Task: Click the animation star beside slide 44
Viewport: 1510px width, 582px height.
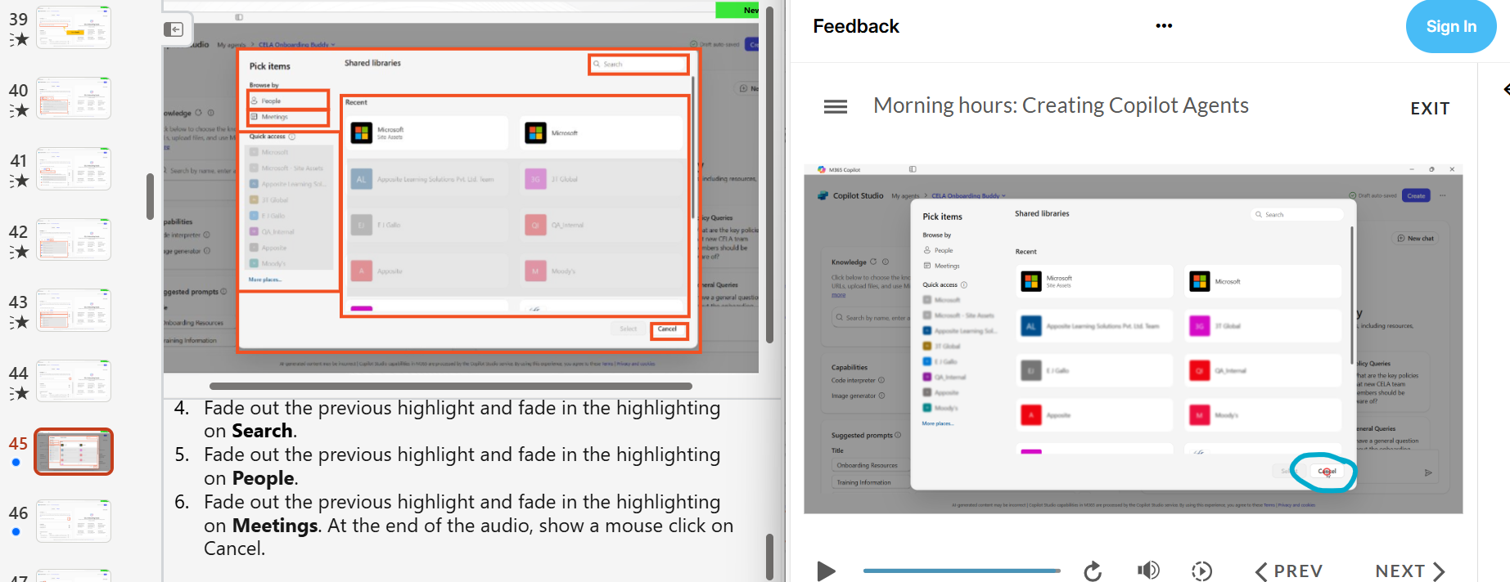Action: pyautogui.click(x=20, y=393)
